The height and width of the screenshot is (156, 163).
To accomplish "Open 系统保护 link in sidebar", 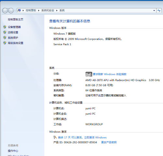I will pyautogui.click(x=13, y=38).
